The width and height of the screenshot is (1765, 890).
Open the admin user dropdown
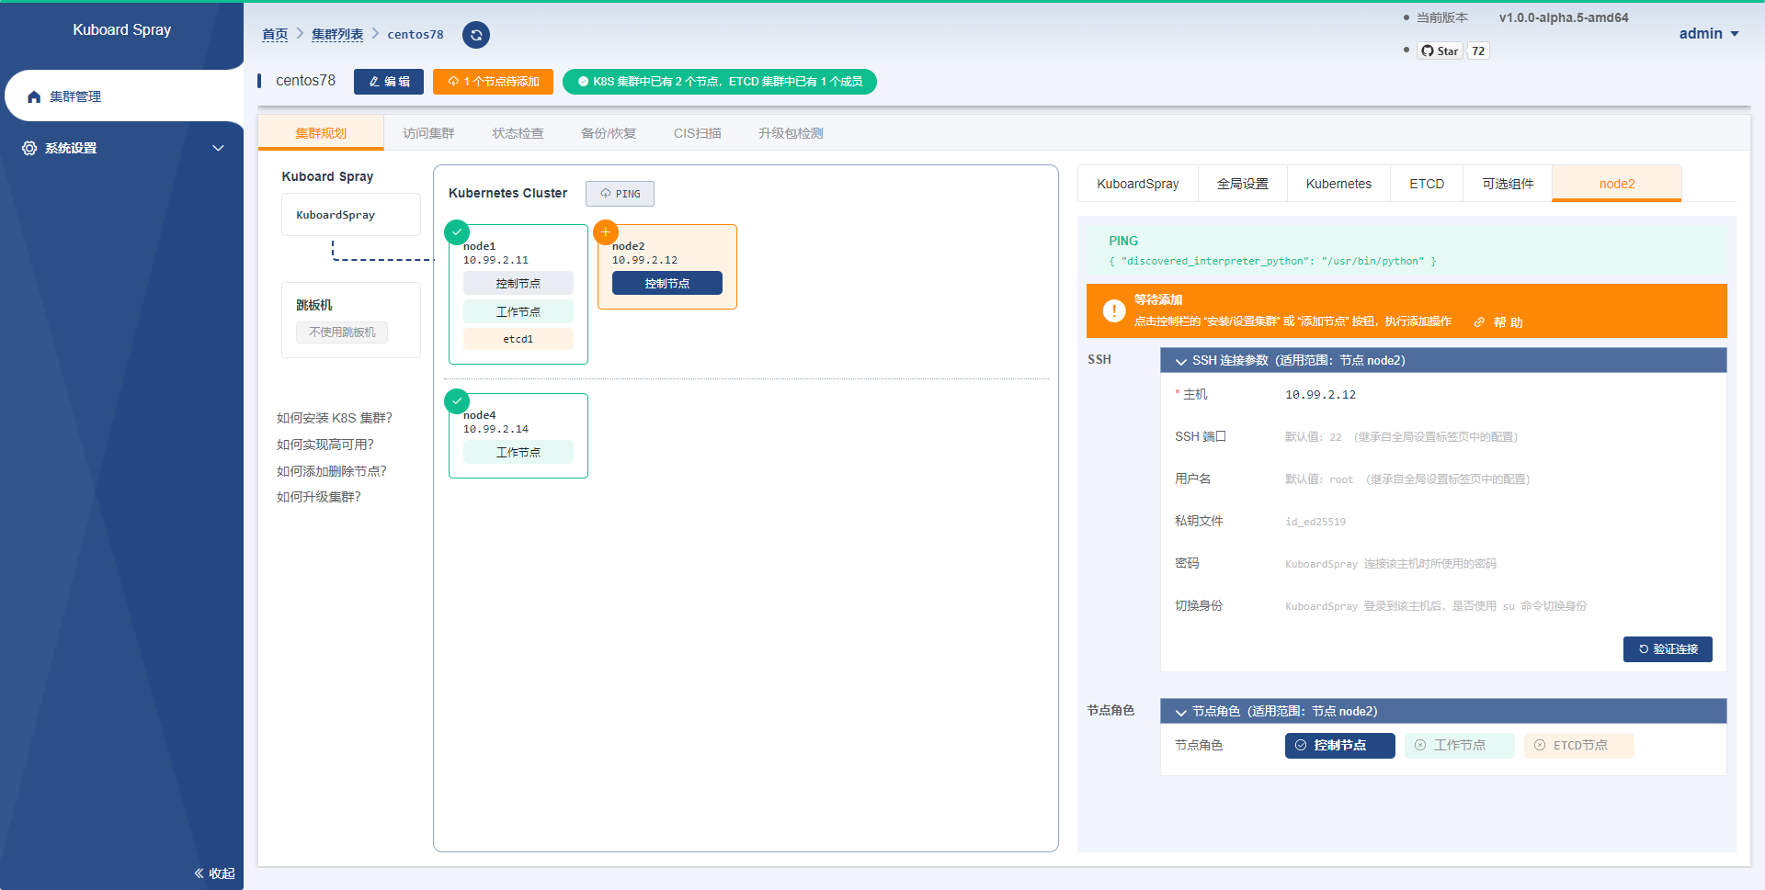(1708, 33)
